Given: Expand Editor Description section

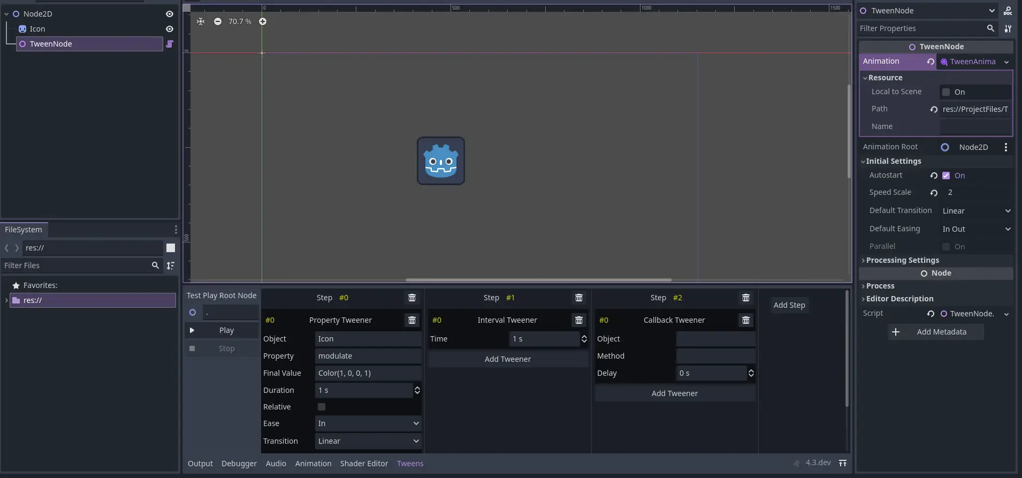Looking at the screenshot, I should (863, 299).
